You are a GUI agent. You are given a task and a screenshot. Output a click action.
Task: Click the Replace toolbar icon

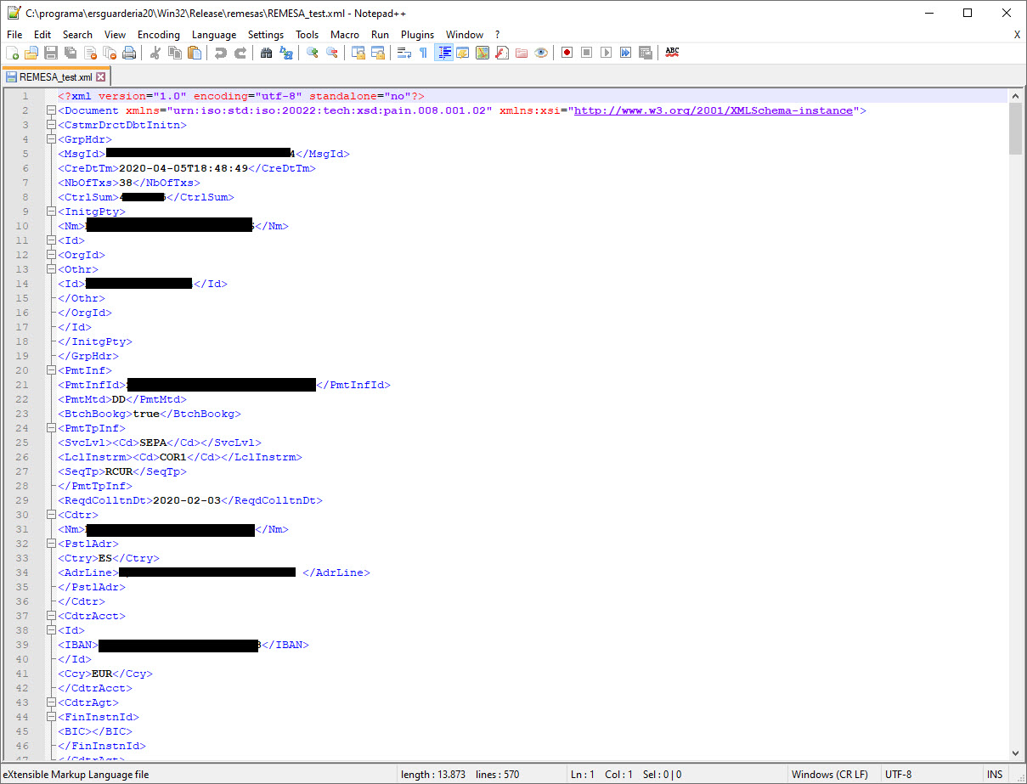pos(286,53)
